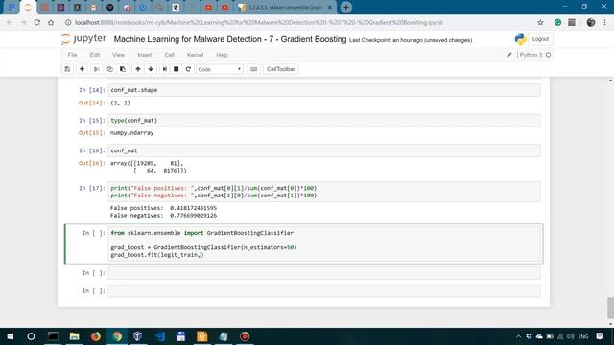Click the page vertical scrollbar thumb
Image resolution: width=614 pixels, height=345 pixels.
(x=610, y=308)
